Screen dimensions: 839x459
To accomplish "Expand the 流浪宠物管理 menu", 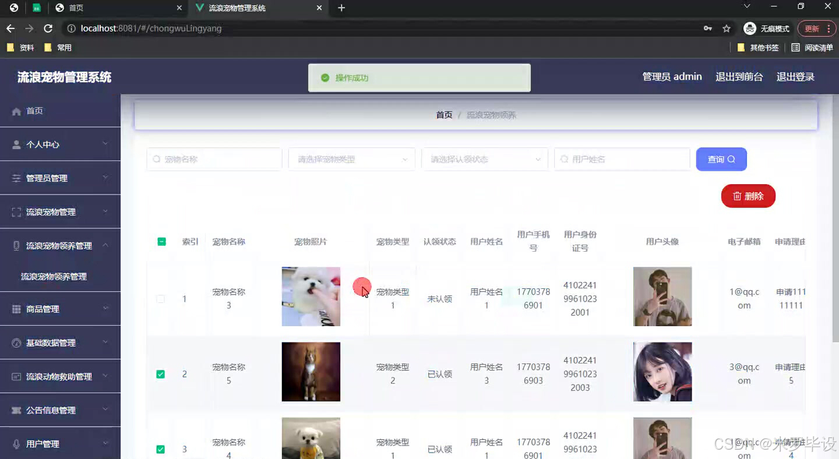I will click(105, 211).
